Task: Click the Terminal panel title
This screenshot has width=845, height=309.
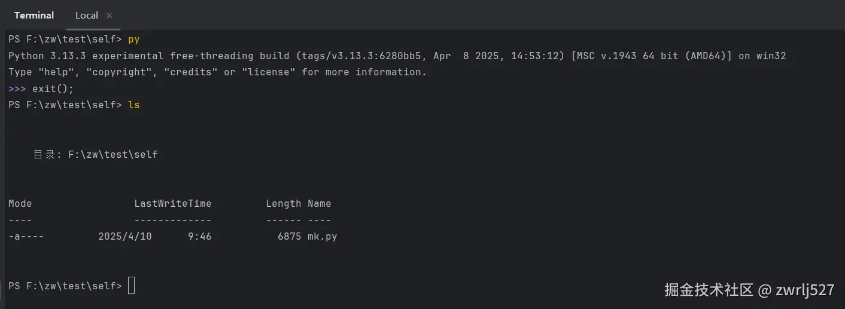Action: [34, 16]
